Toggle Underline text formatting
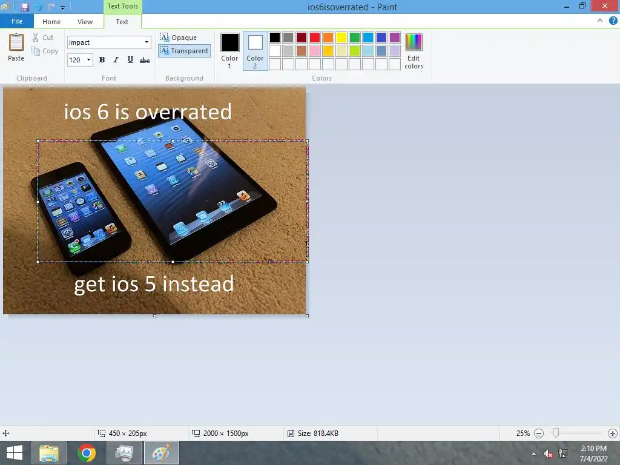 click(x=130, y=60)
